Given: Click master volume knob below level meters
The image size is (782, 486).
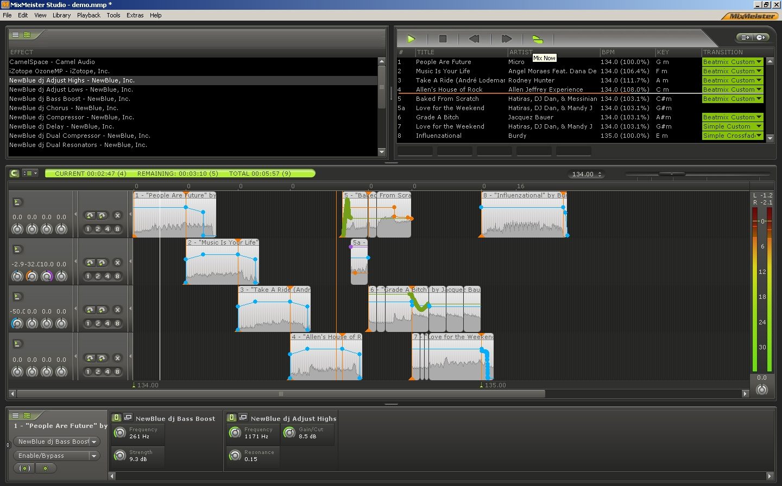Looking at the screenshot, I should pos(762,389).
